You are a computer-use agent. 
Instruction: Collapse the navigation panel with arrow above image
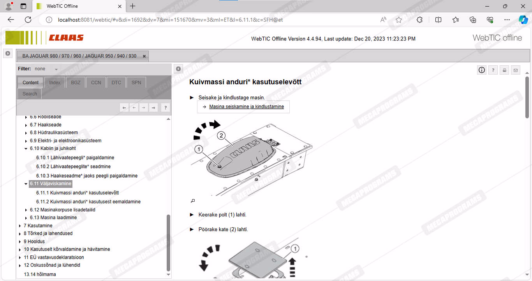click(x=178, y=69)
